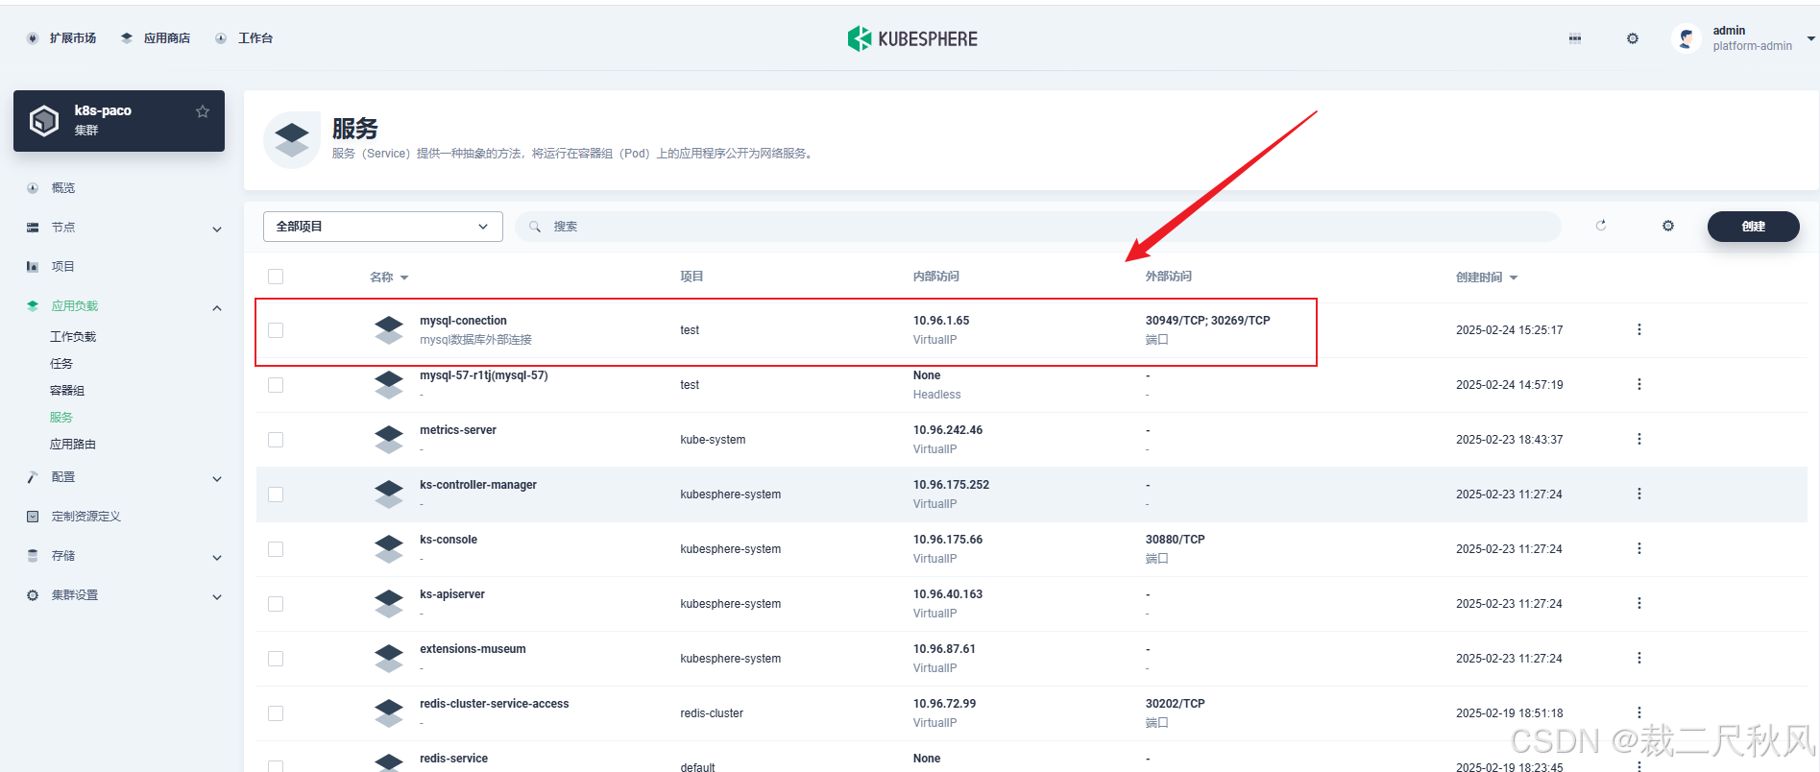Click the k8s-paco cluster icon
The height and width of the screenshot is (772, 1820).
pos(44,121)
